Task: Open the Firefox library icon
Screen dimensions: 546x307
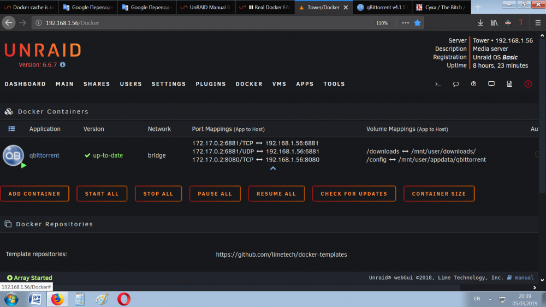Action: pyautogui.click(x=495, y=23)
